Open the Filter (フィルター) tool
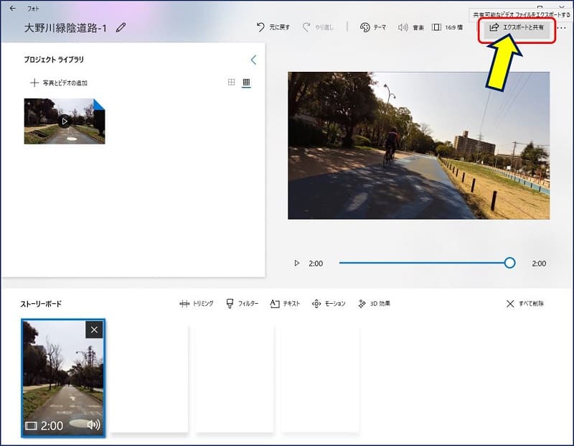 [x=241, y=304]
